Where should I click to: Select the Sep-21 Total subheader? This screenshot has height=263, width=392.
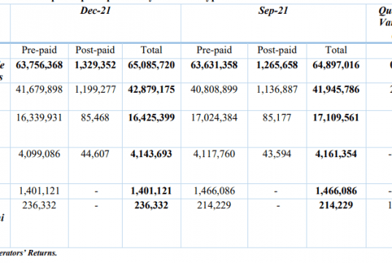click(x=337, y=50)
